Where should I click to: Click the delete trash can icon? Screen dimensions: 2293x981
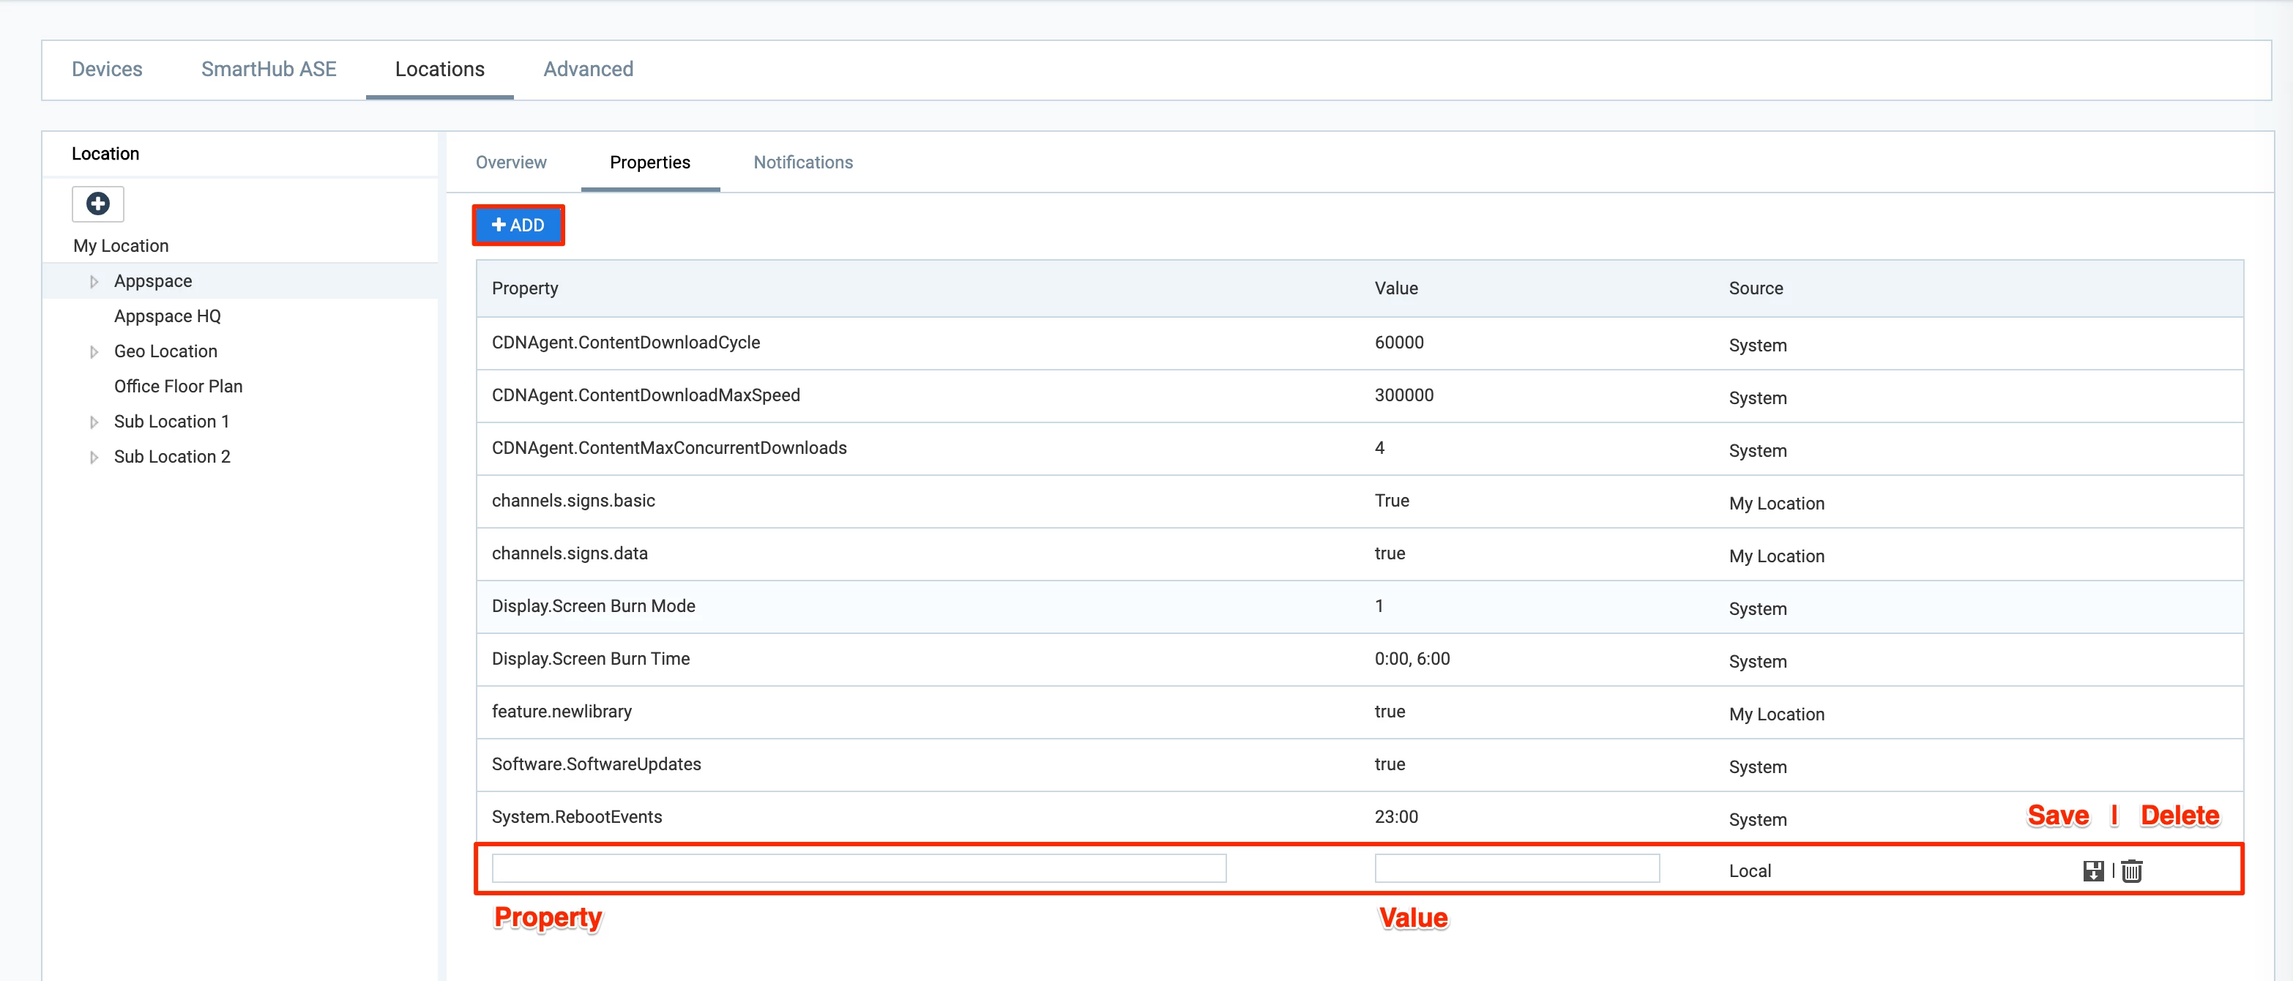click(2132, 870)
